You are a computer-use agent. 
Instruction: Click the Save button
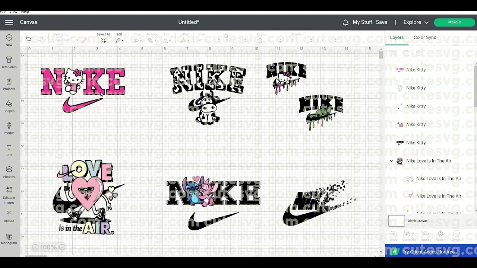tap(381, 22)
